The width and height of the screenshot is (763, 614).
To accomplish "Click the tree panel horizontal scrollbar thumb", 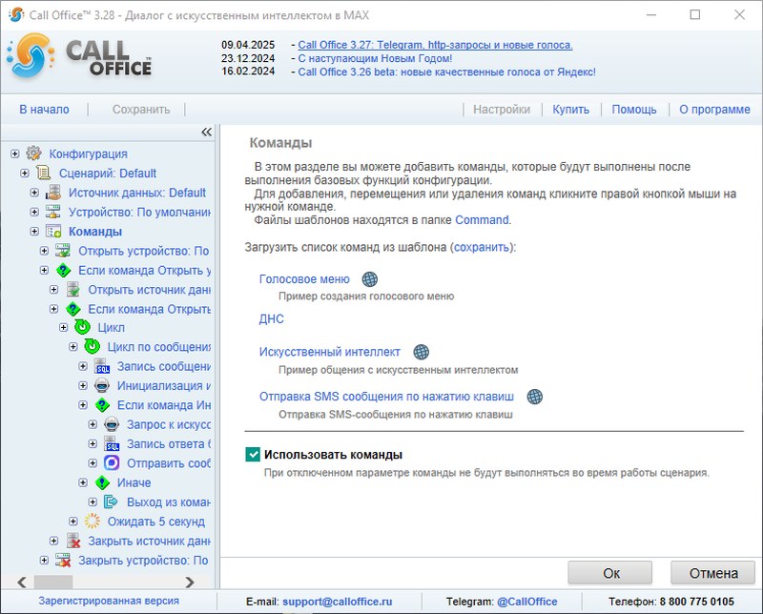I will tap(53, 582).
